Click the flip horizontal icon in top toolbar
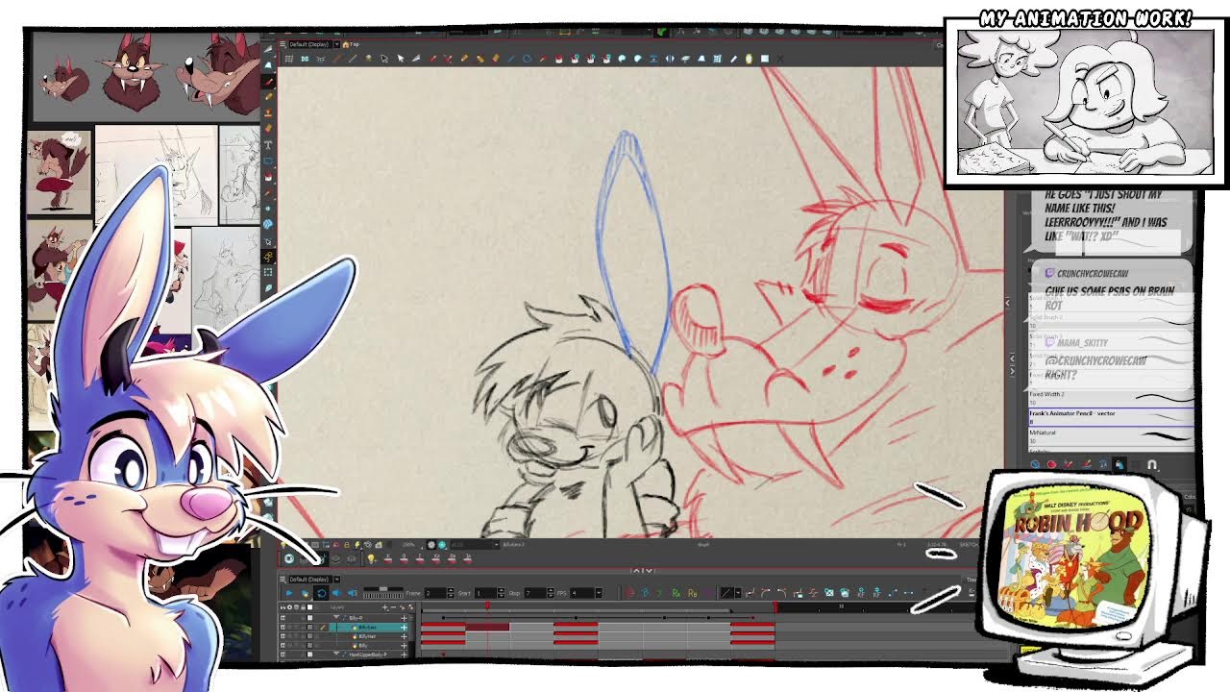1230x692 pixels. click(670, 59)
